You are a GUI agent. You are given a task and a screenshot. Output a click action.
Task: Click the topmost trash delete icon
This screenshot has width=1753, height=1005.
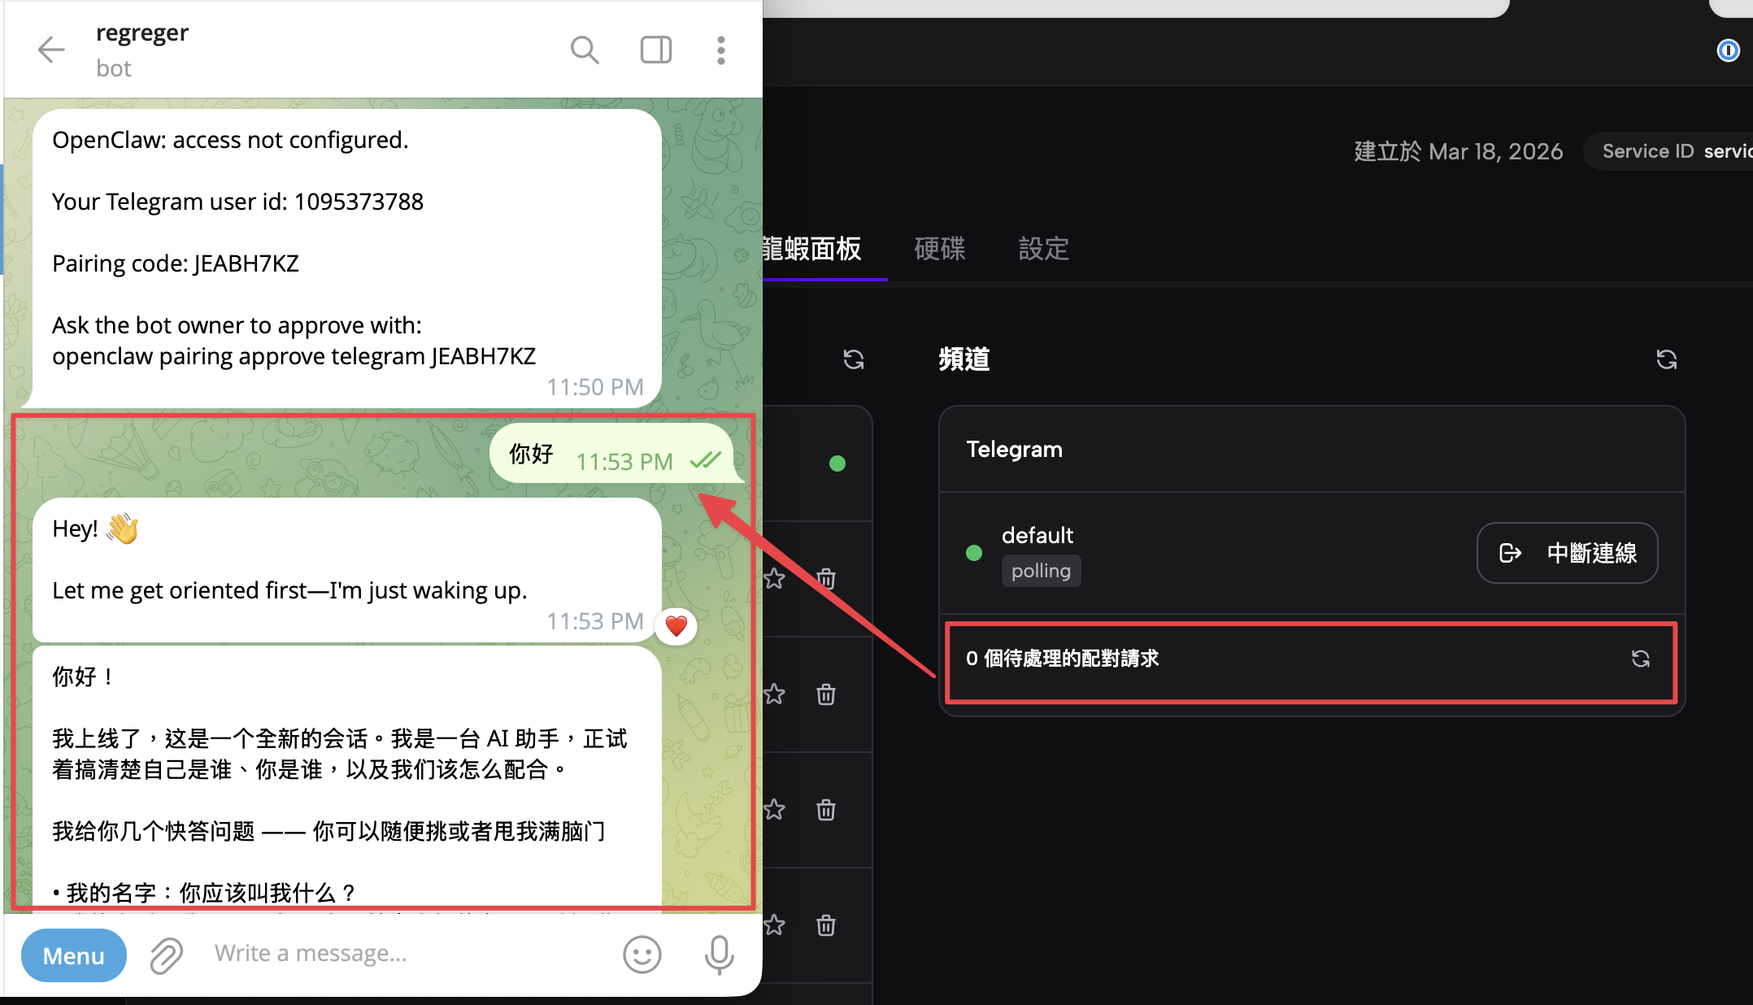click(x=826, y=579)
